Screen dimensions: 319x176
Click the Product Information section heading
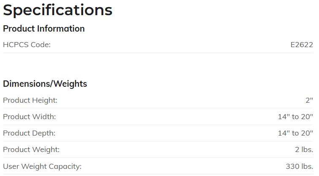click(x=44, y=29)
